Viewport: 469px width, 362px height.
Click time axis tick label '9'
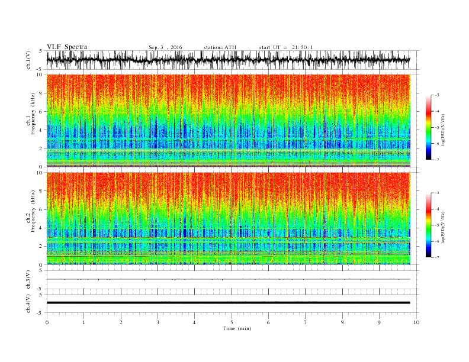pyautogui.click(x=379, y=322)
